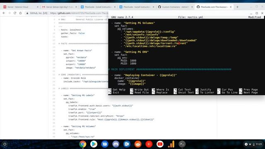Click the MAIN DEPLOYMENT comment line in nano
This screenshot has height=149, width=265.
pyautogui.click(x=170, y=69)
